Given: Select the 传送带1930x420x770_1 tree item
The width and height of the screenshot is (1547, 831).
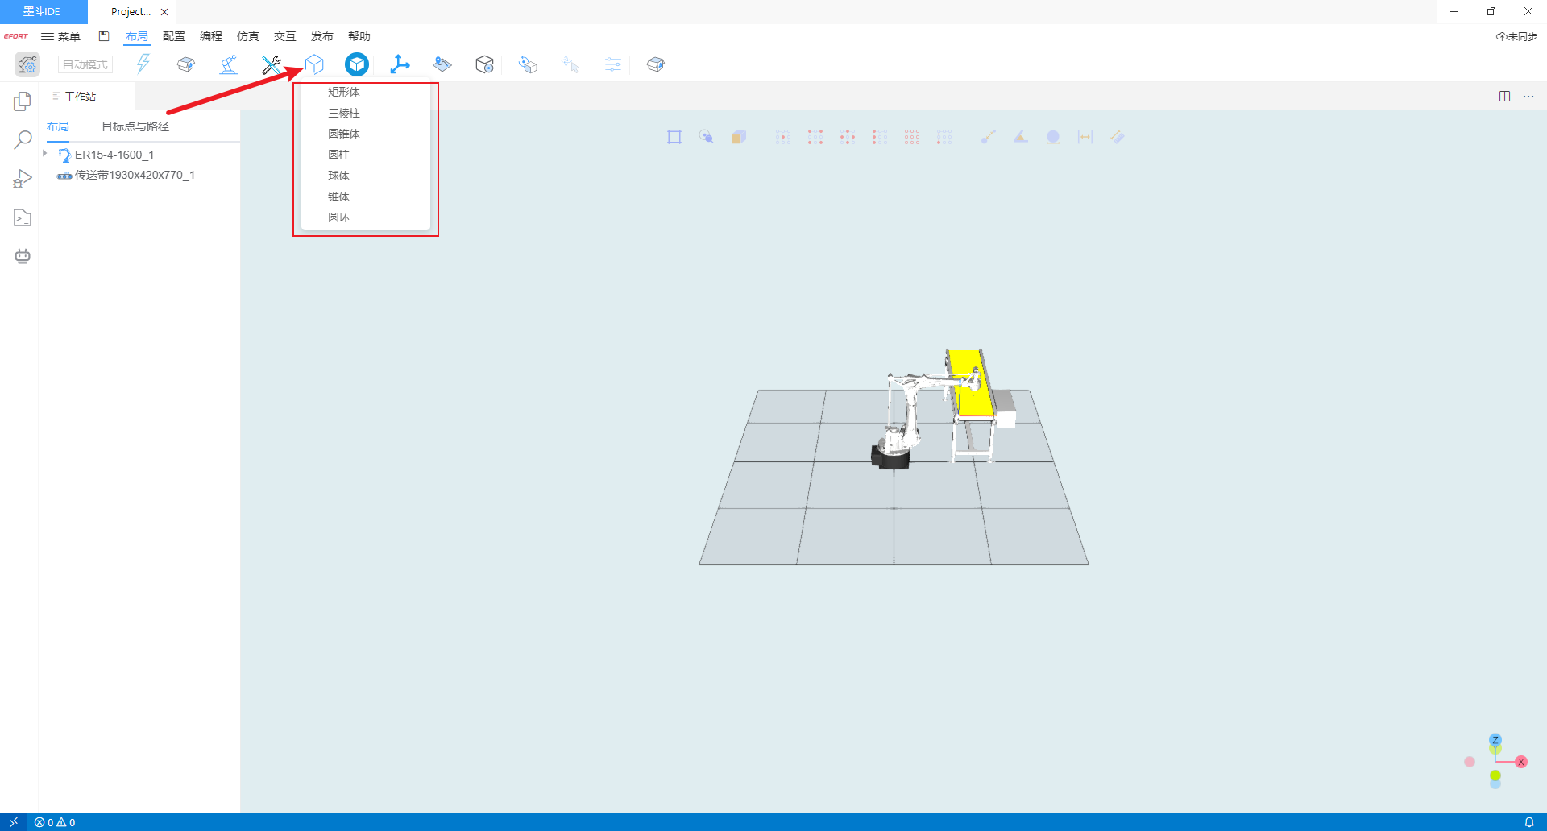Looking at the screenshot, I should 135,175.
